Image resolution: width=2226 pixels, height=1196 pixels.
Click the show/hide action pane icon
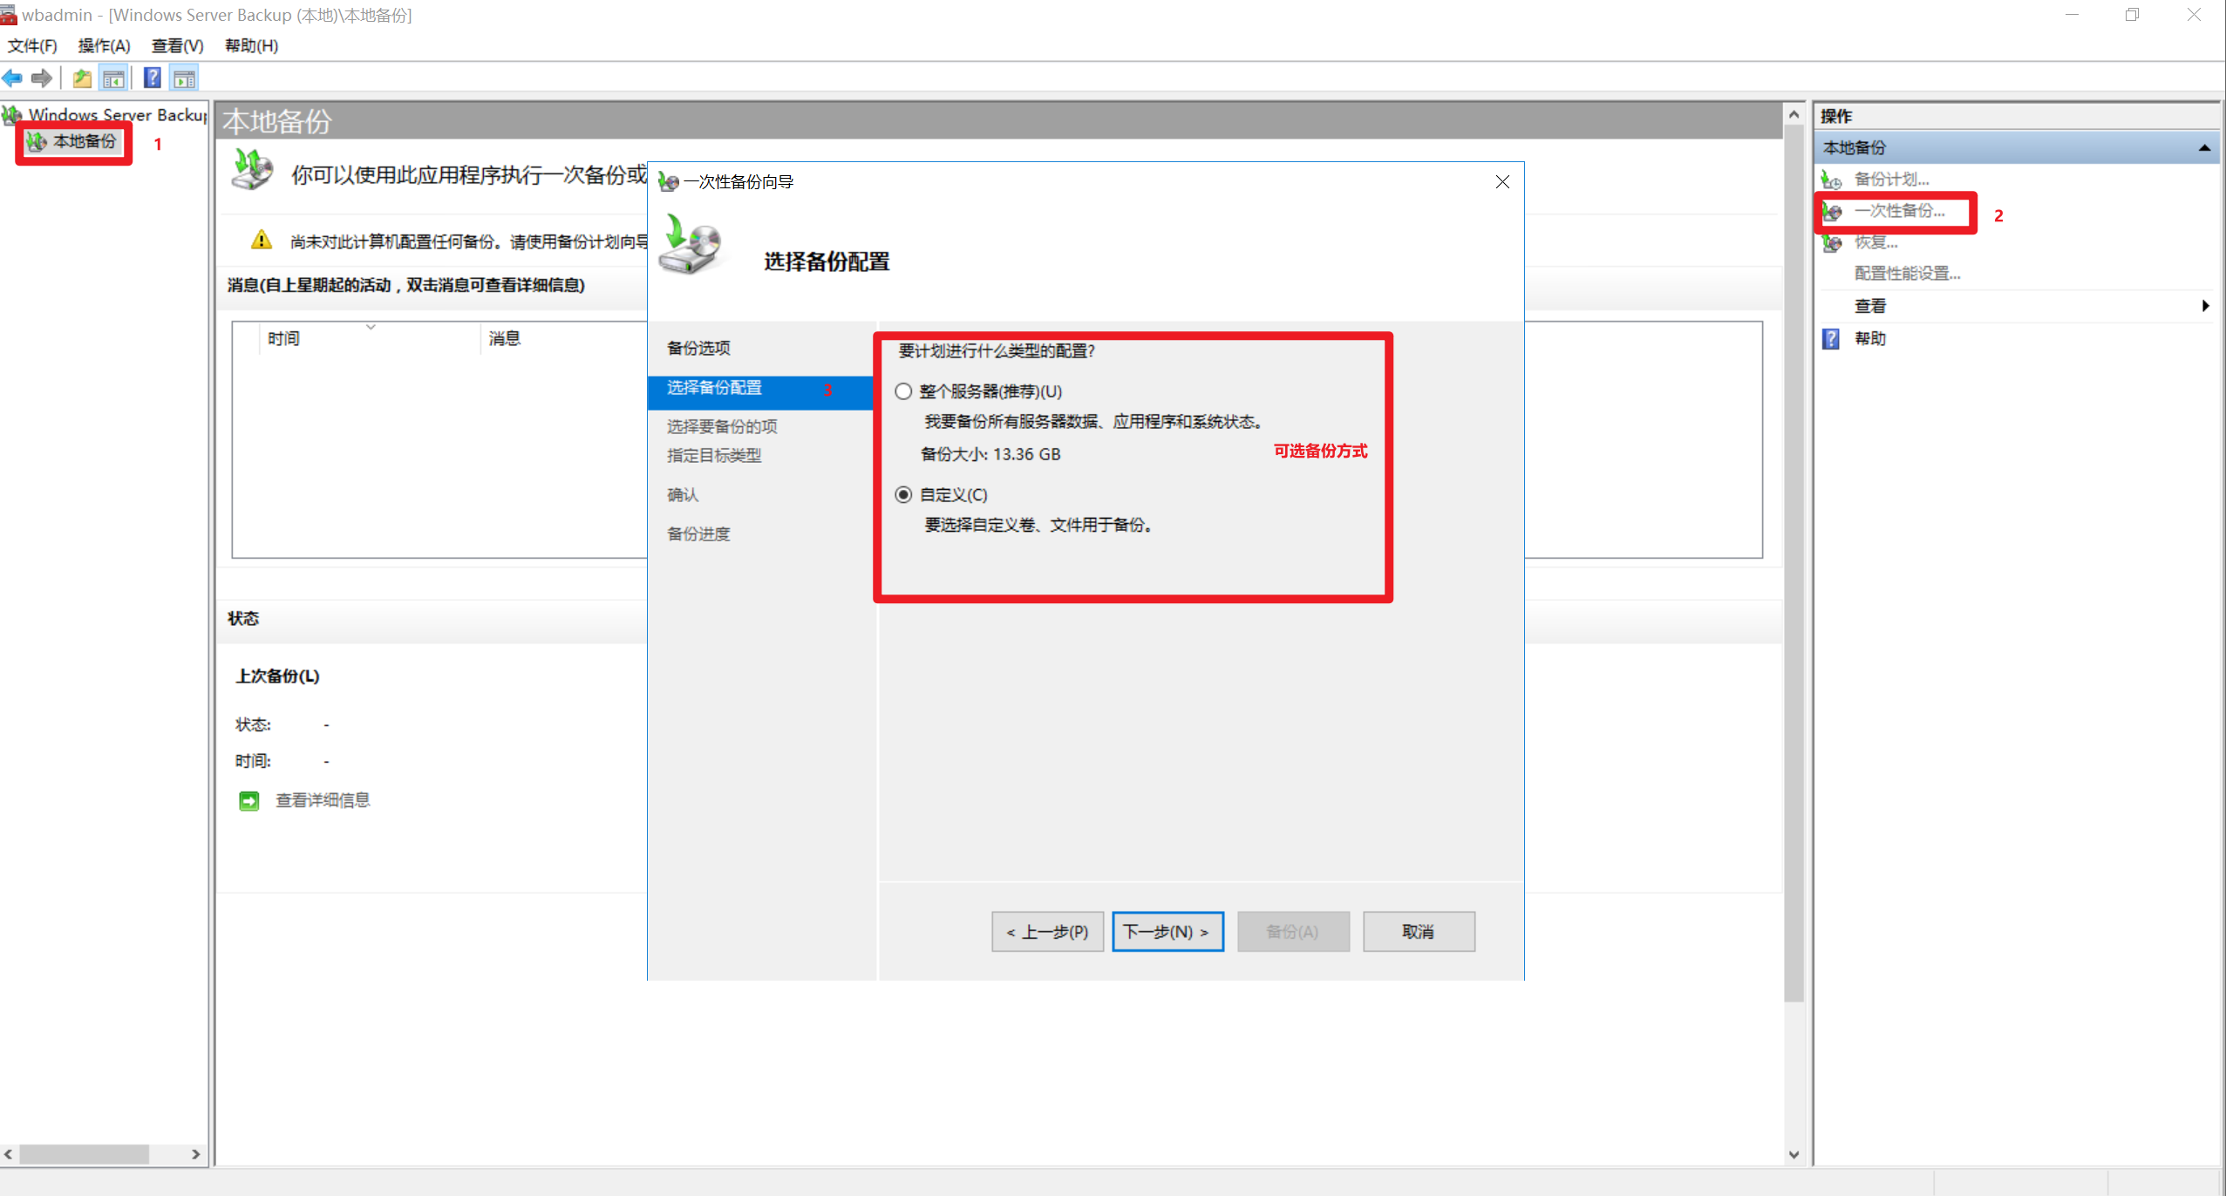184,78
